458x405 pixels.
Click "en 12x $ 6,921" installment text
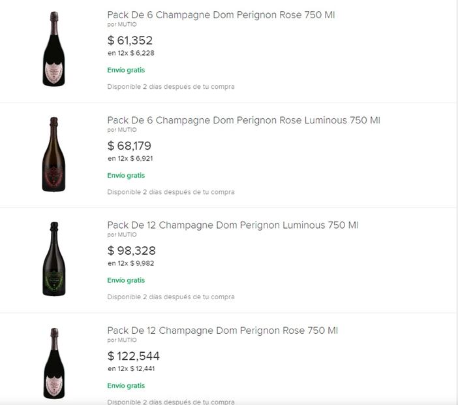130,158
